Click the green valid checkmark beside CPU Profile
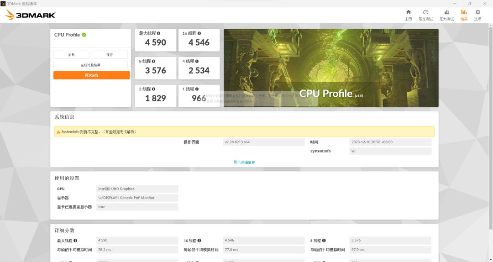 (x=84, y=35)
